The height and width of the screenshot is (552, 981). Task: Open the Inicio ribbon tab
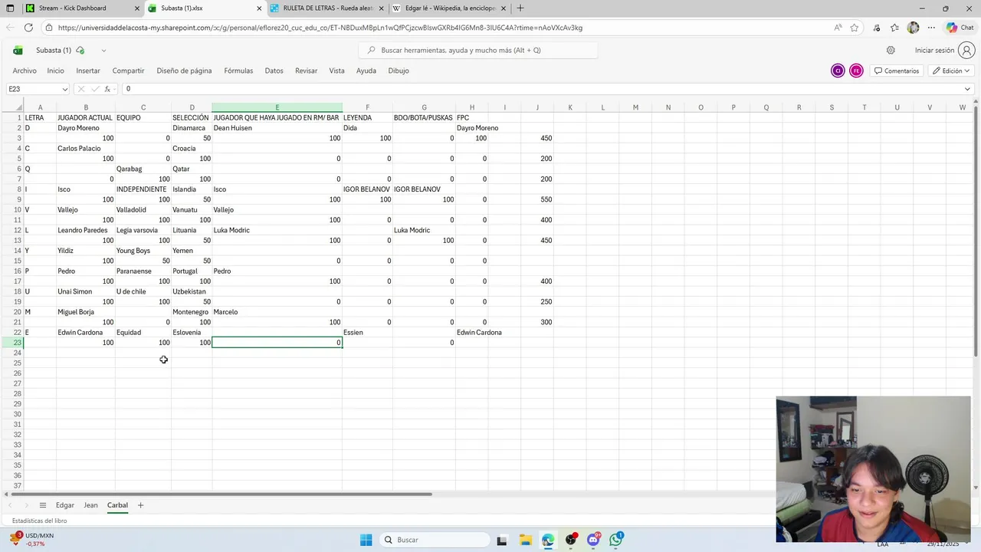pos(55,71)
